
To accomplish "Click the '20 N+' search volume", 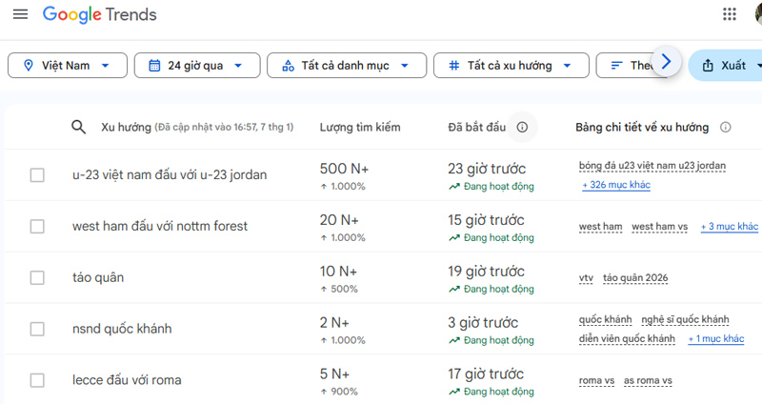I will coord(339,220).
